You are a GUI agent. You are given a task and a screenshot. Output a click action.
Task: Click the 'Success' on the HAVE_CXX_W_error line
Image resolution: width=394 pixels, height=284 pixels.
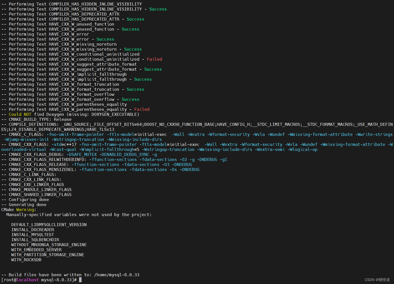point(105,39)
